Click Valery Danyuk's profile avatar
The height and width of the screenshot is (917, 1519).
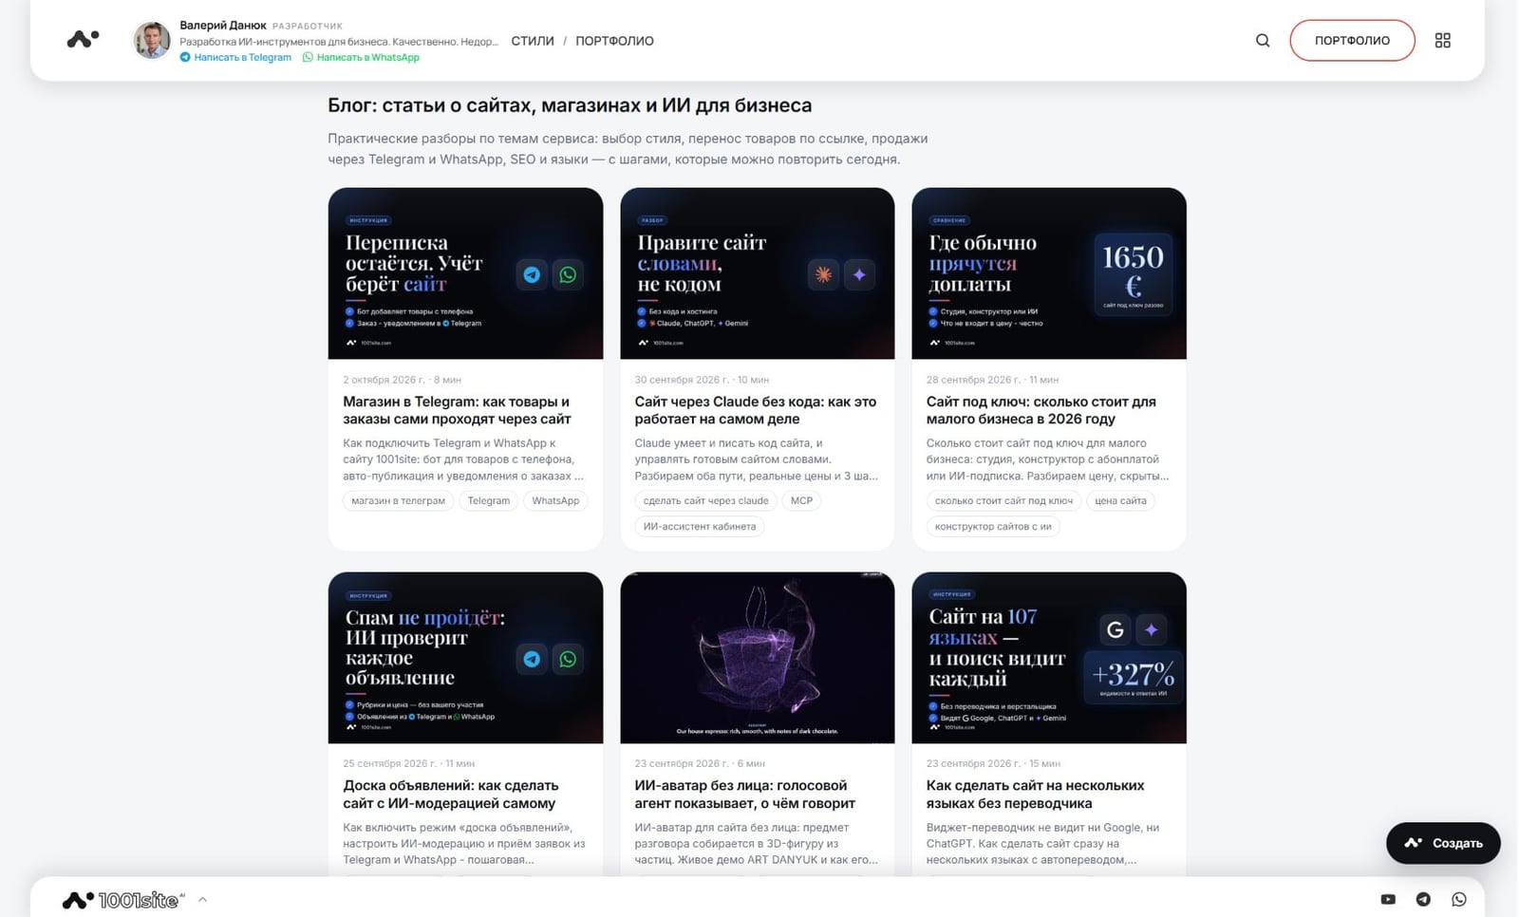pyautogui.click(x=152, y=40)
